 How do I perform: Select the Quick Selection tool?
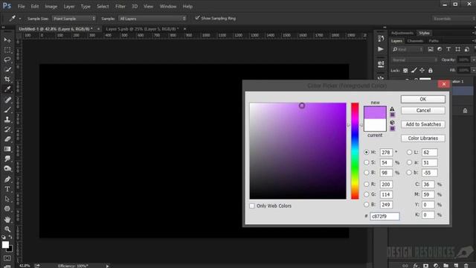tap(7, 69)
